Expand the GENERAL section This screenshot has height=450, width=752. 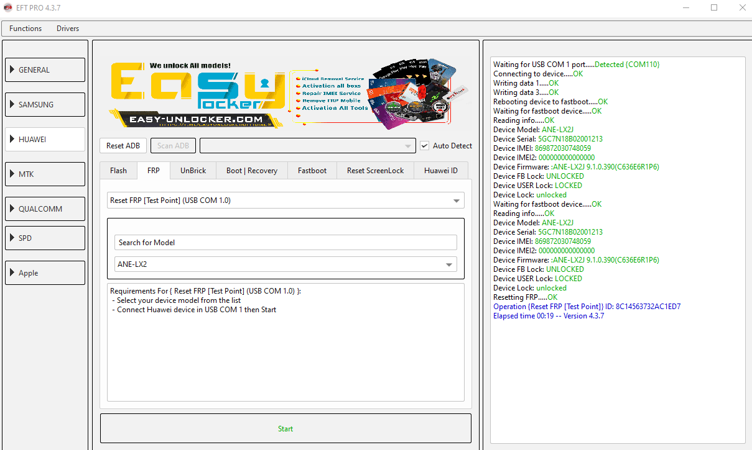coord(45,70)
